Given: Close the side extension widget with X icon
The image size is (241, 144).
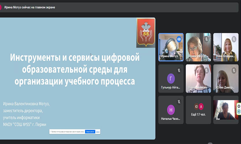Looking at the screenshot, I should [239, 106].
